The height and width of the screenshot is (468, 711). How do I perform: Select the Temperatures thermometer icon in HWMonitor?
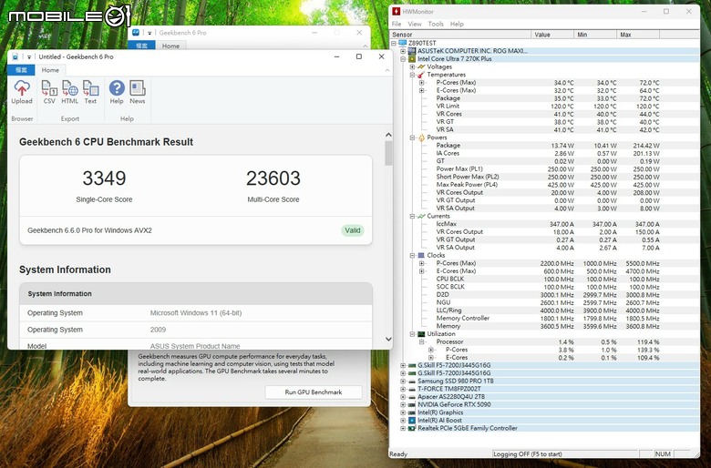pyautogui.click(x=421, y=75)
